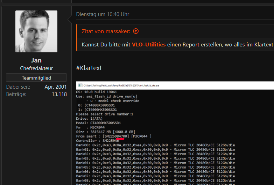Click the Bank04 flash ID row
274x185 pixels.
(x=155, y=163)
